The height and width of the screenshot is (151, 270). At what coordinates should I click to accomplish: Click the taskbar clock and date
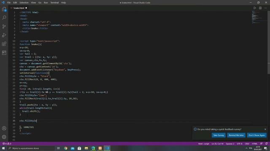[258, 148]
